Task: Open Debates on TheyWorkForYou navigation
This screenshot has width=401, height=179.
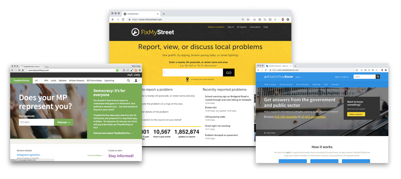Action: click(x=63, y=81)
